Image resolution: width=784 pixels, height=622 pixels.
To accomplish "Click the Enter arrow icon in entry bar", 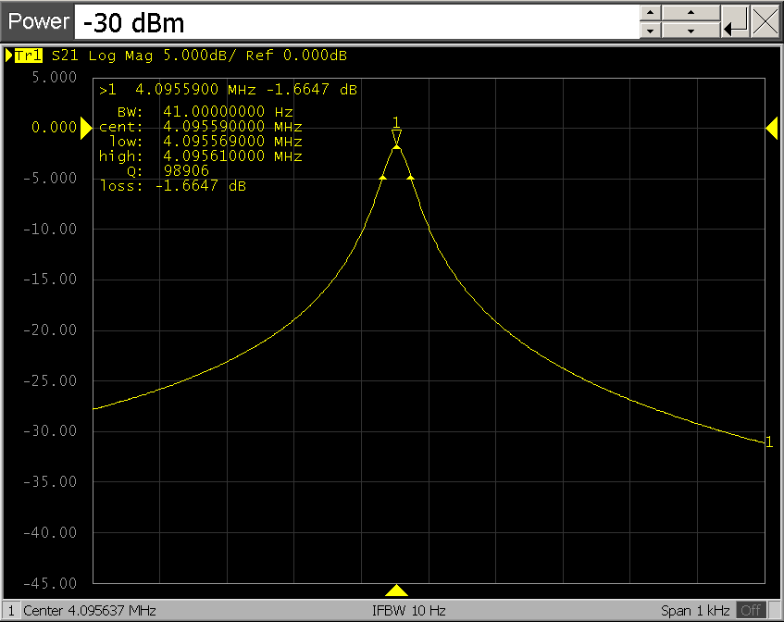I will point(736,20).
